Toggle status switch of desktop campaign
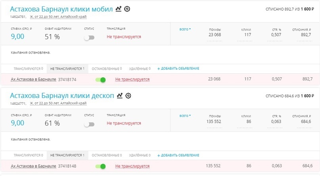Viewport: 320px width, 176px height. pyautogui.click(x=89, y=124)
